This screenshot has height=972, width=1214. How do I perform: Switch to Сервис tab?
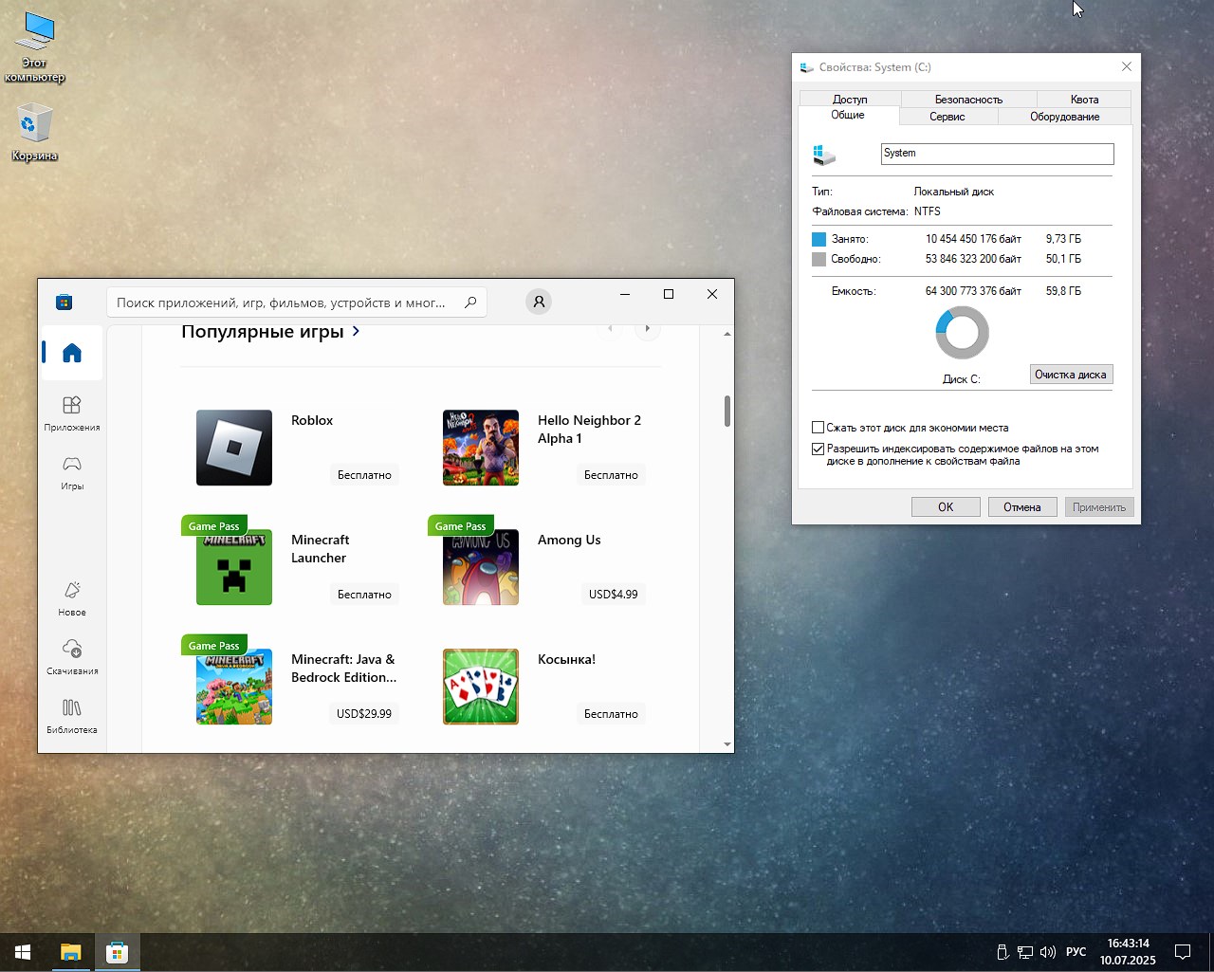947,117
